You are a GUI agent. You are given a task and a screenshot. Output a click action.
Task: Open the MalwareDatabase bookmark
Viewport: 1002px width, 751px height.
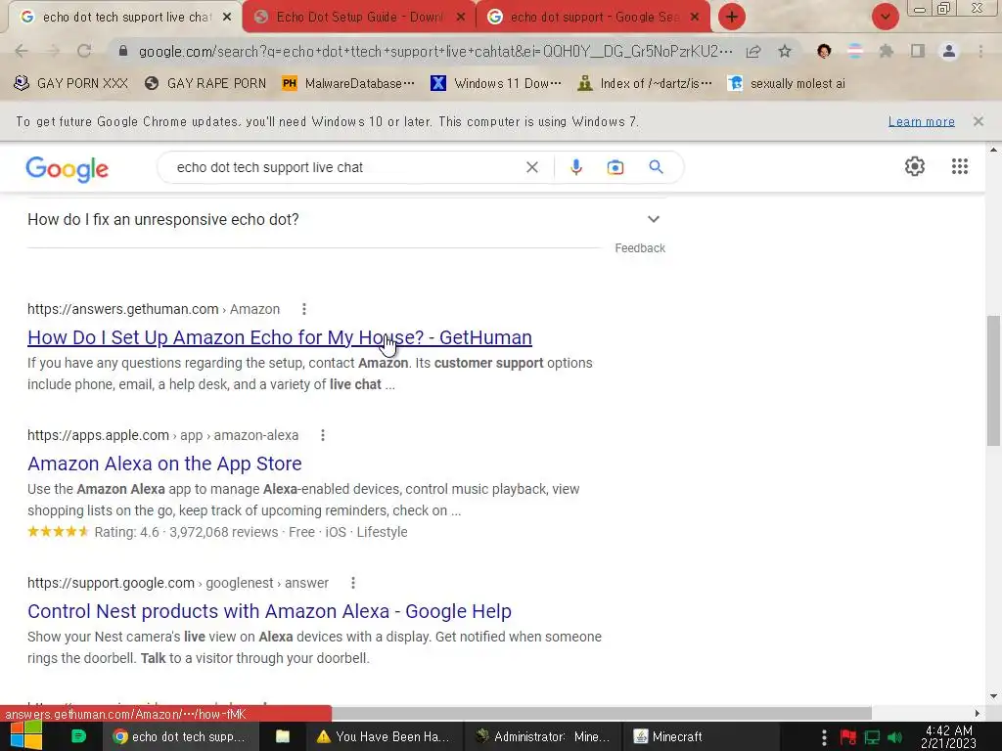(x=348, y=84)
